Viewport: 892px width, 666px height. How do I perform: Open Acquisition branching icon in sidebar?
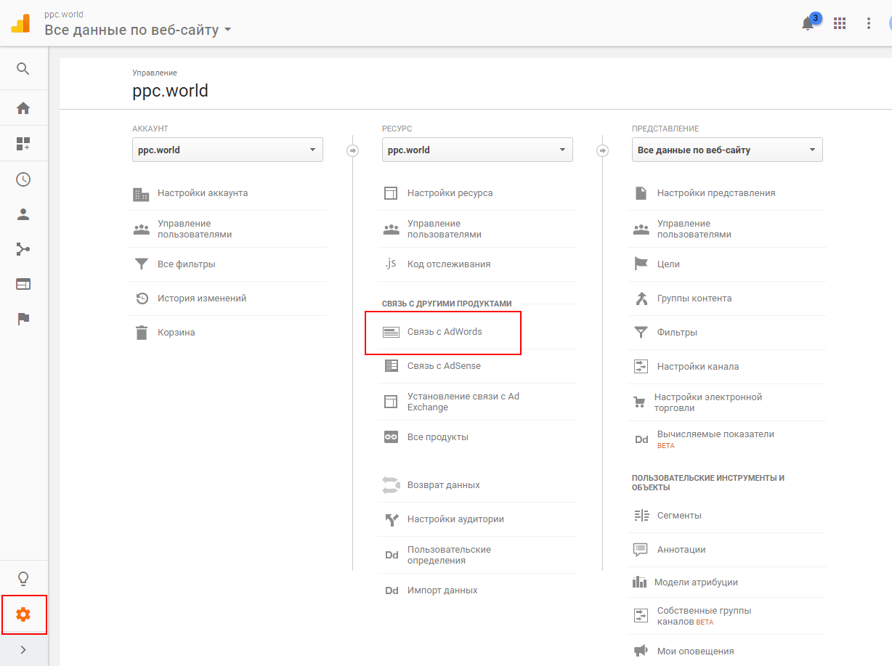(23, 250)
